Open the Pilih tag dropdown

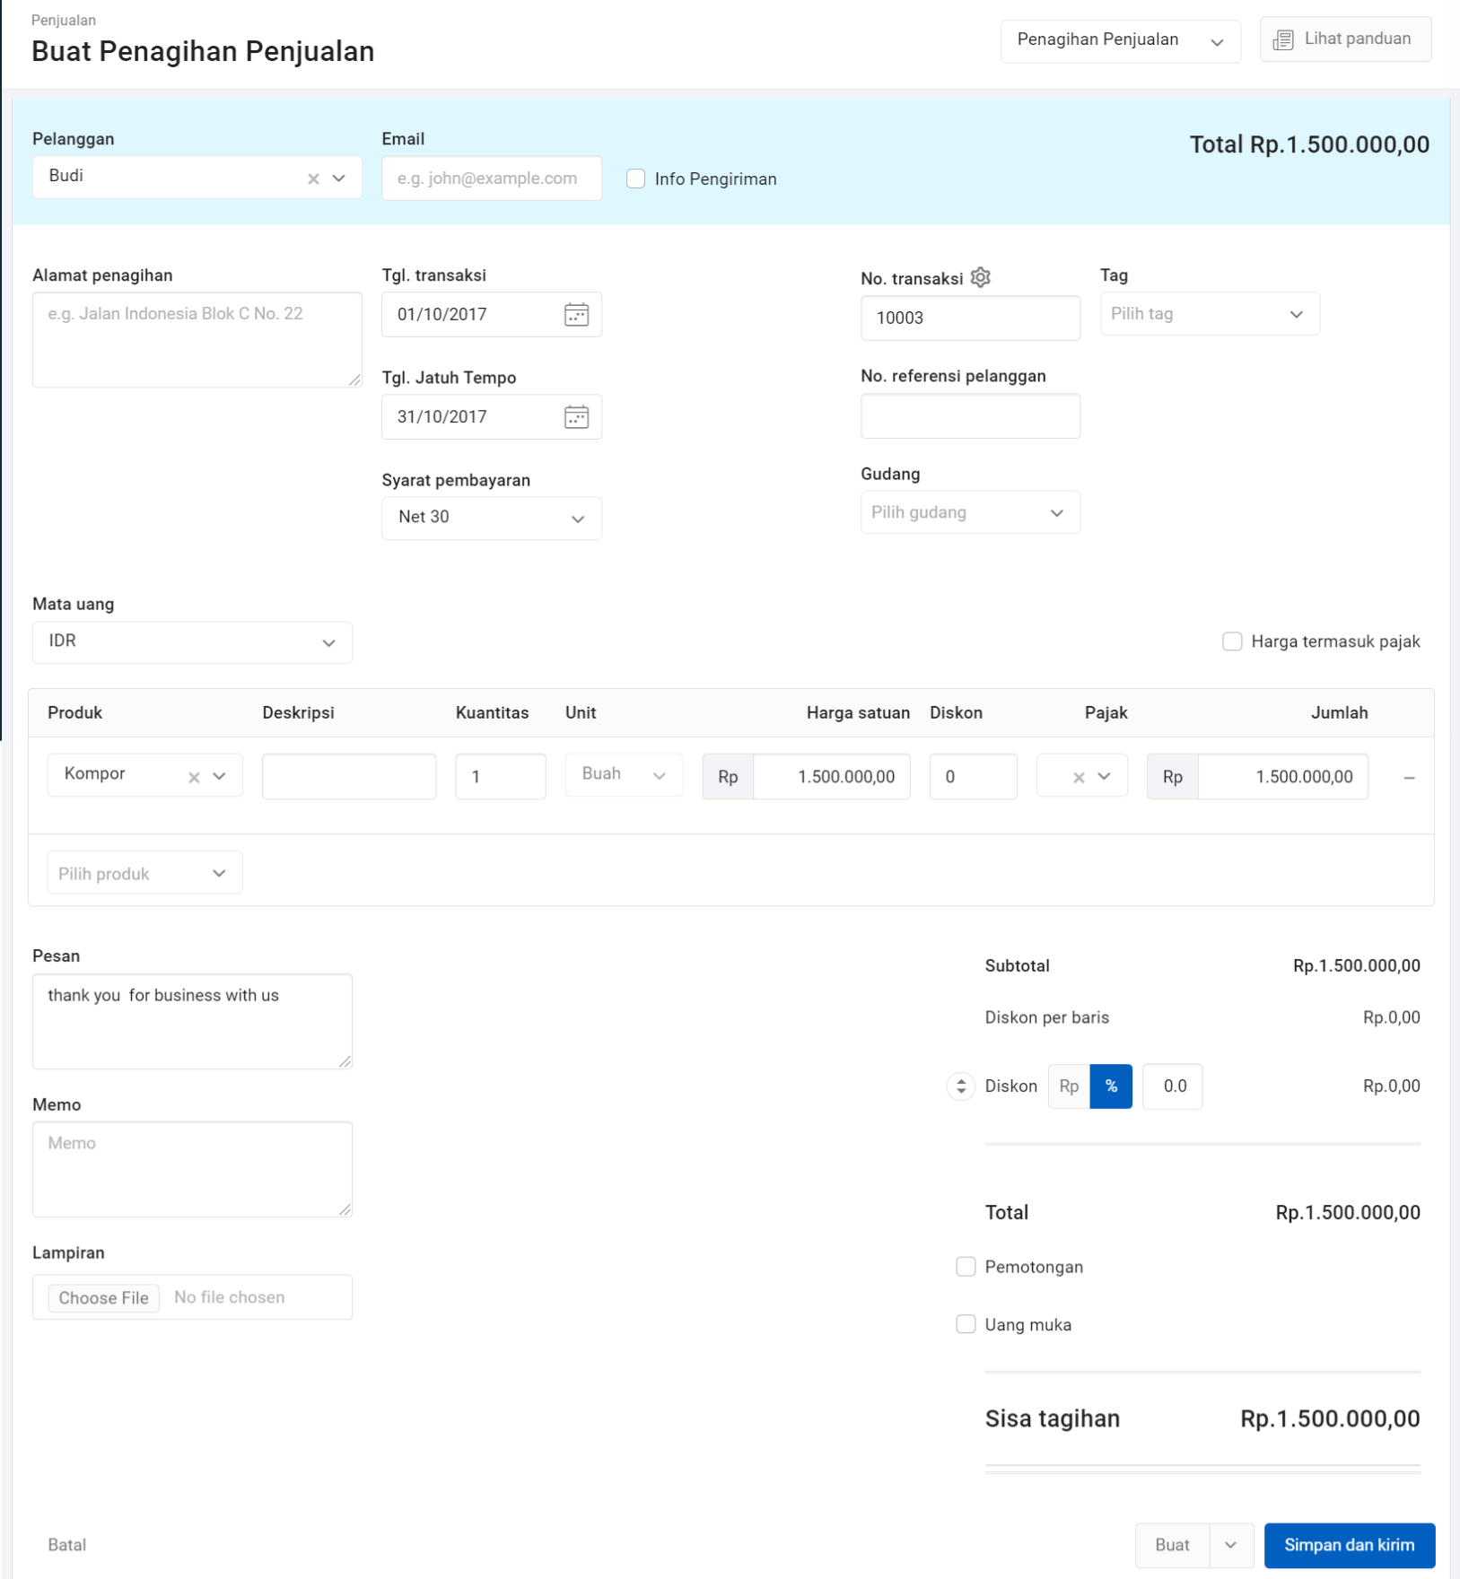coord(1210,314)
